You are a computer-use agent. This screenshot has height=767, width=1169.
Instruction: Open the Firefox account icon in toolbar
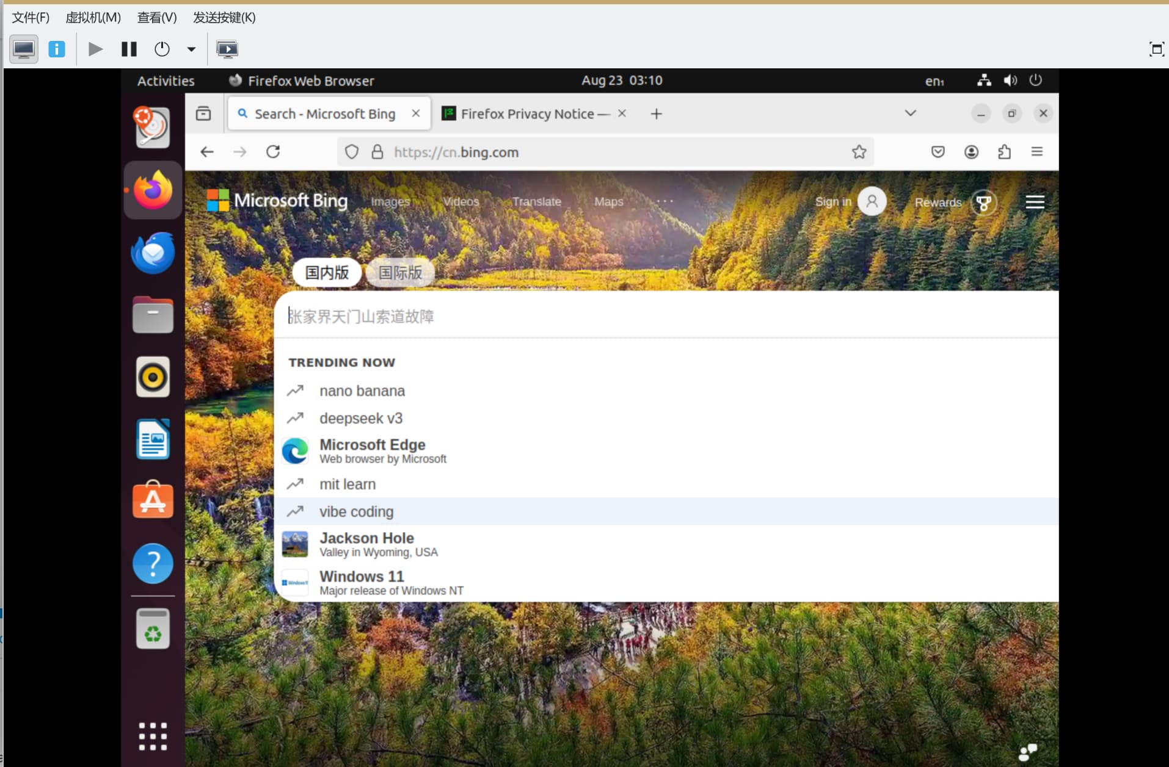(x=971, y=152)
